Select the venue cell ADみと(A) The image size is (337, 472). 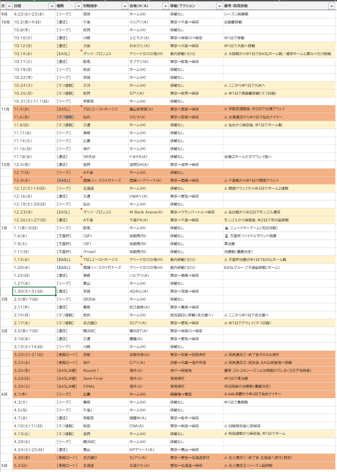149,291
